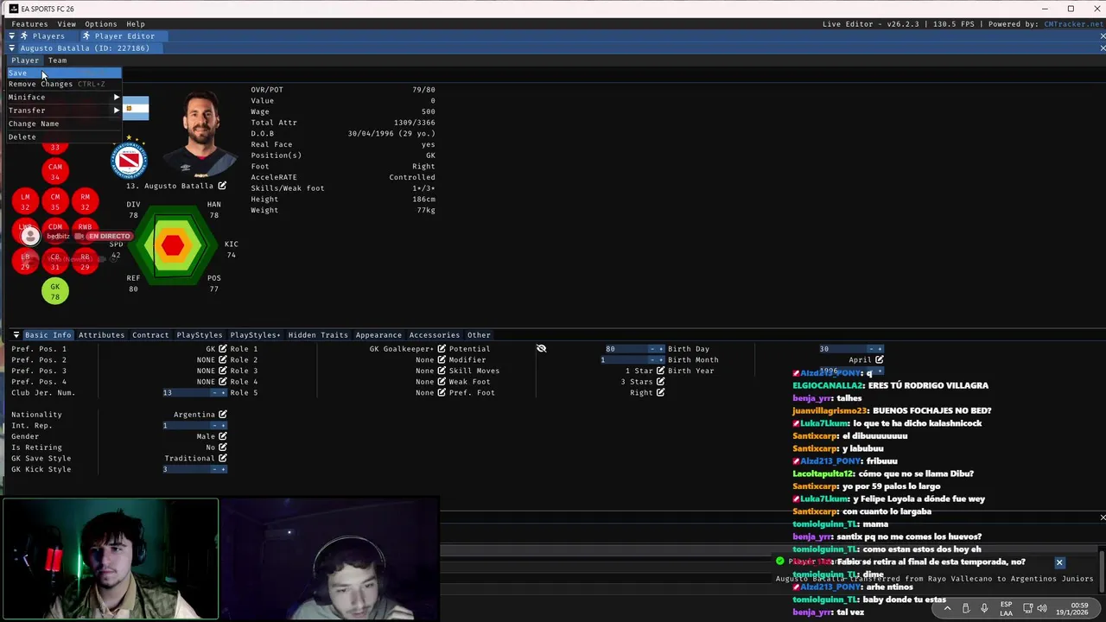Edit Birth Month April value
Viewport: 1106px width, 622px height.
click(x=879, y=360)
